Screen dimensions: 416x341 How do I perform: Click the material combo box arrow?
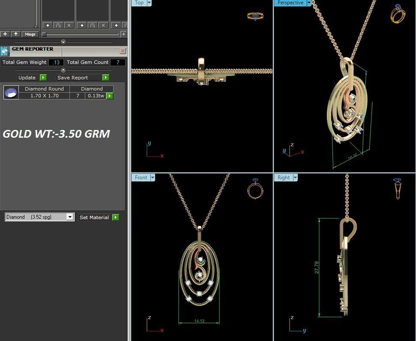tap(70, 217)
